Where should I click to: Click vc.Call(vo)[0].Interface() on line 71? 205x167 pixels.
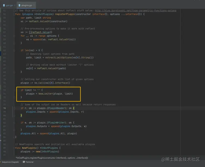point(52,83)
